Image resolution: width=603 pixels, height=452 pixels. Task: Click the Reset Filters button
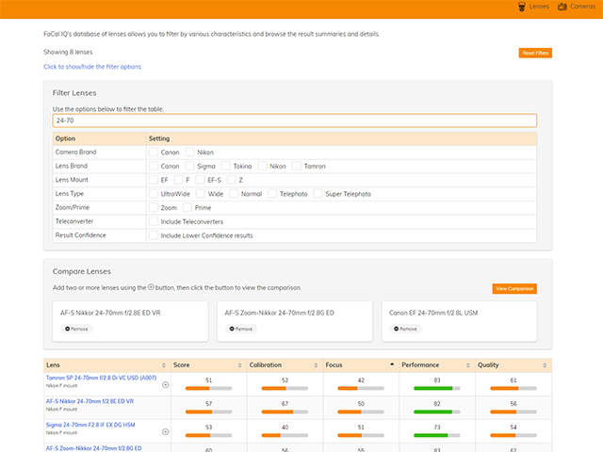click(x=535, y=53)
